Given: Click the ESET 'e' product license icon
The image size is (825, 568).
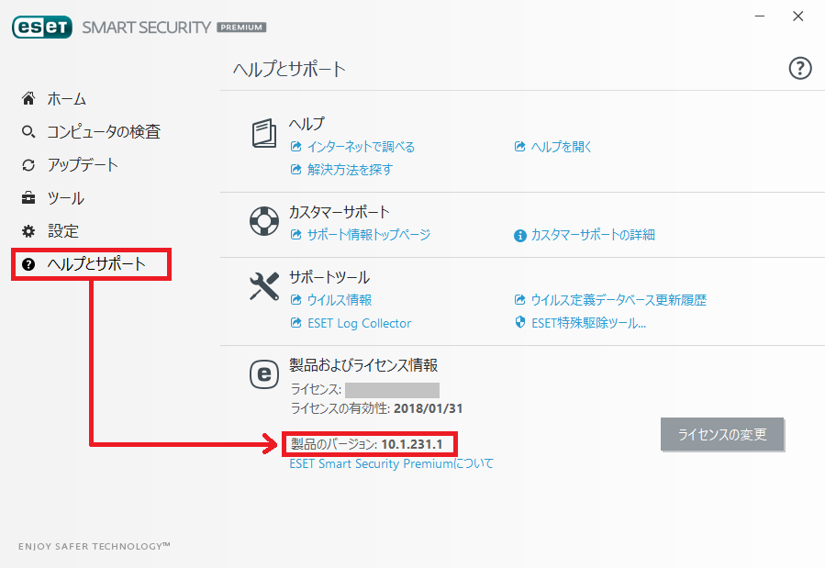Looking at the screenshot, I should tap(264, 374).
